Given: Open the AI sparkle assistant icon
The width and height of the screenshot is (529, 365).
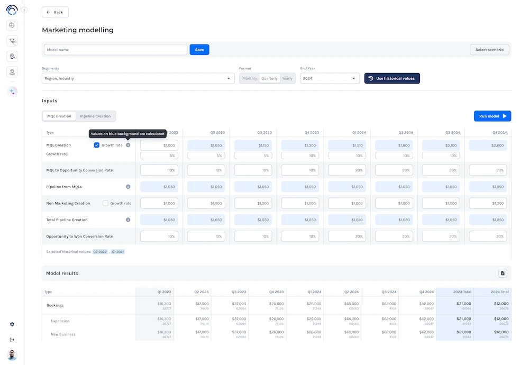Looking at the screenshot, I should click(x=12, y=92).
